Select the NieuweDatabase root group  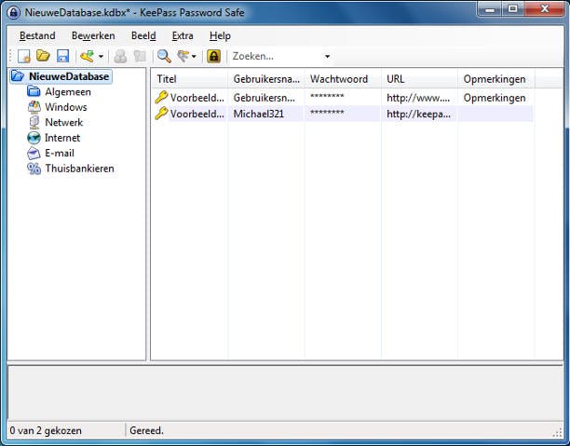coord(69,76)
